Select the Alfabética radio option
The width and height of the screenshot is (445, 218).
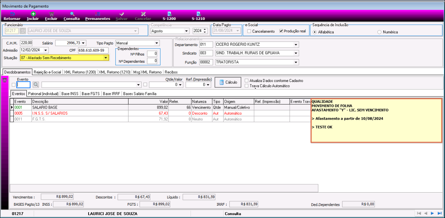[314, 32]
